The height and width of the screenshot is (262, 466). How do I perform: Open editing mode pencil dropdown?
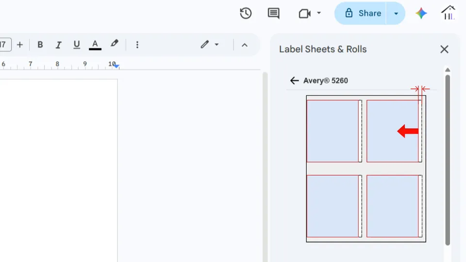210,45
